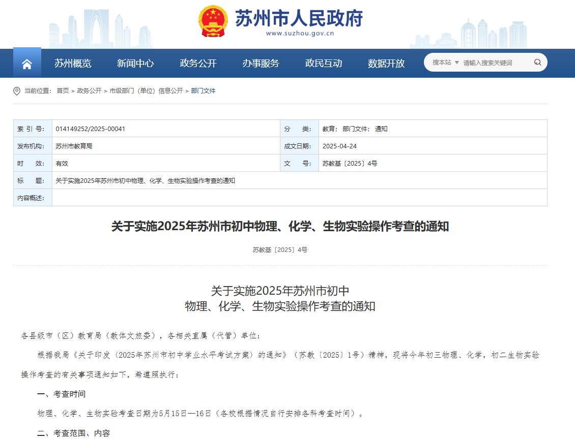Click the bold article headline title
The height and width of the screenshot is (440, 575).
(280, 227)
